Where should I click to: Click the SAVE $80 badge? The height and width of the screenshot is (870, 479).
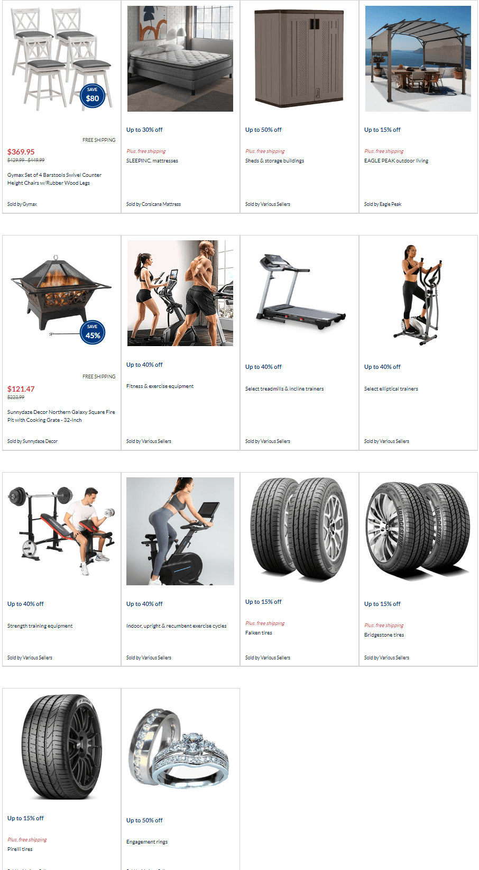click(x=93, y=96)
